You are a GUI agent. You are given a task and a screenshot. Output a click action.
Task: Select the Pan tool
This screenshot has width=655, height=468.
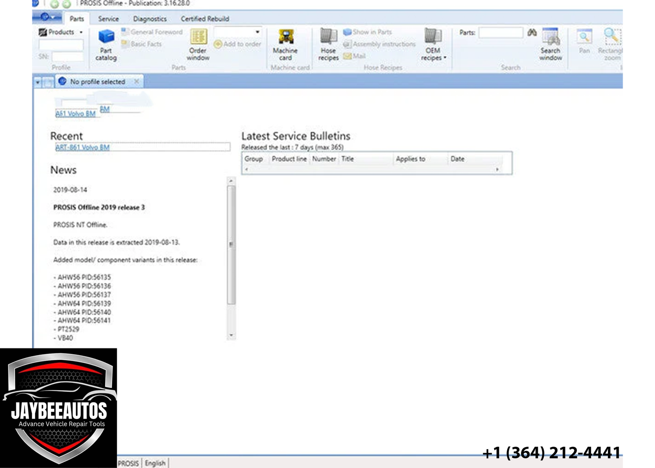584,41
